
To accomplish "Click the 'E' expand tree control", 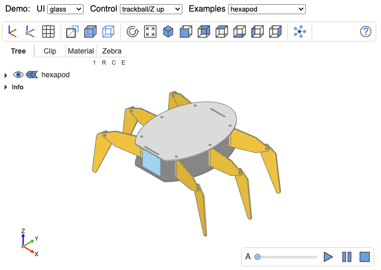I will point(123,63).
